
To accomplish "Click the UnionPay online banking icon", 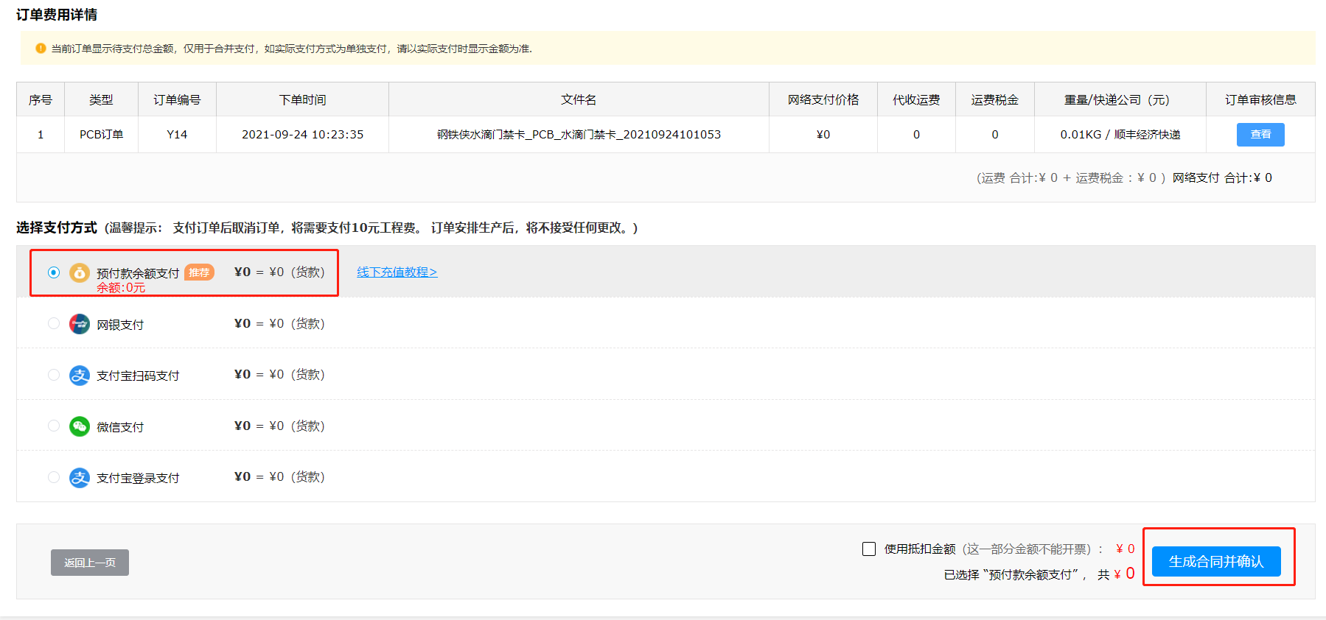I will pyautogui.click(x=80, y=324).
